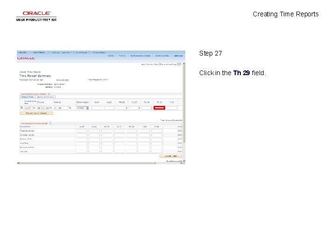Click the first day field of first personal row

[x=82, y=131]
